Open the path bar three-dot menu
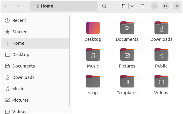This screenshot has width=183, height=114. coord(92,6)
